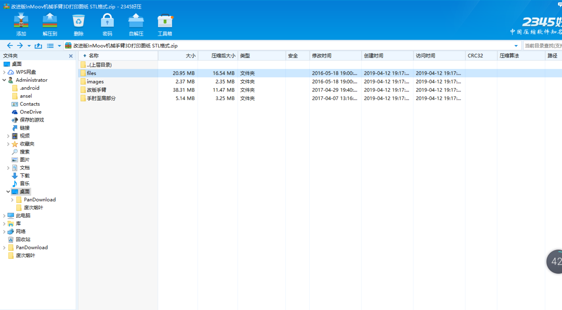
Task: Collapse the Administrator tree node
Action: coord(4,80)
